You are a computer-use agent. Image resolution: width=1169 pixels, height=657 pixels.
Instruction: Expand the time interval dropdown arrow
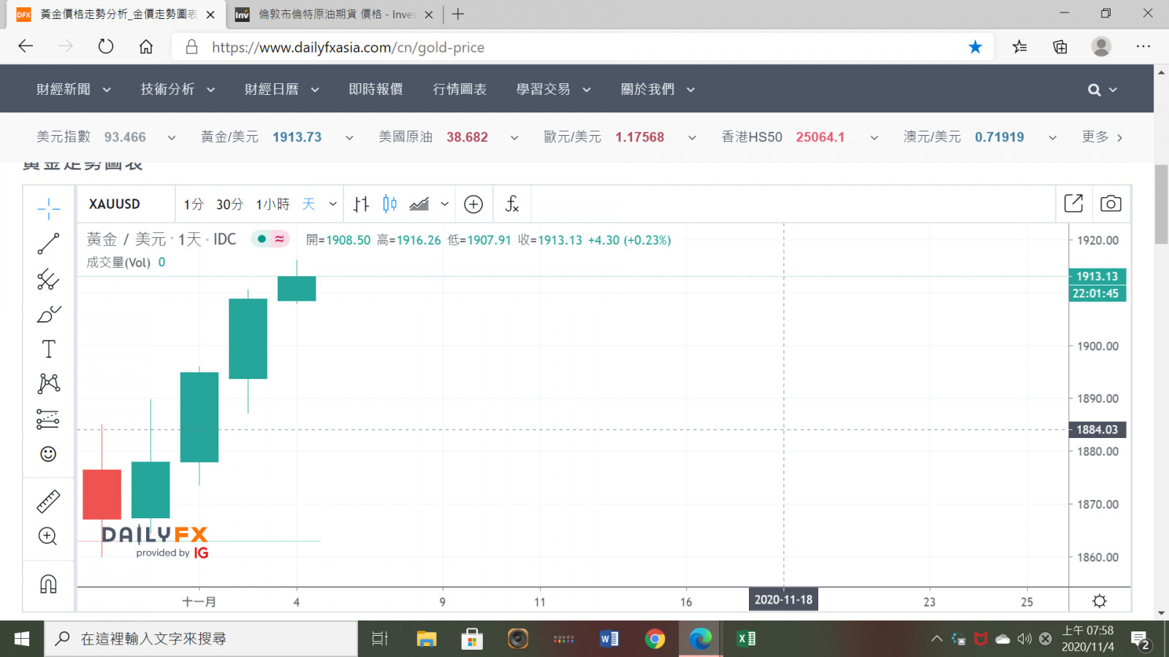click(x=333, y=204)
